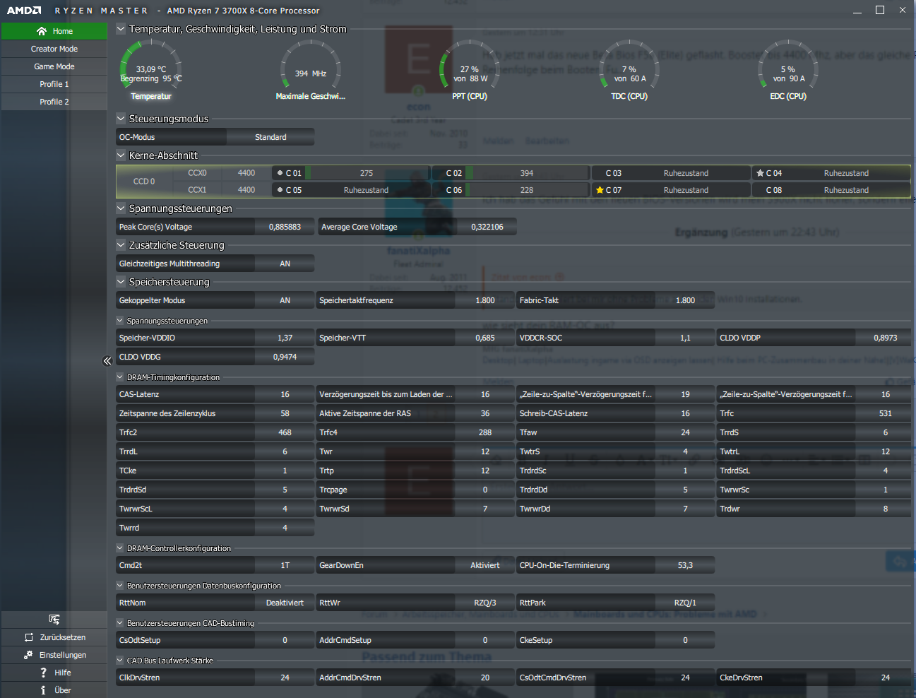Image resolution: width=916 pixels, height=698 pixels.
Task: Click the ClkDrvStren value 24
Action: click(285, 678)
